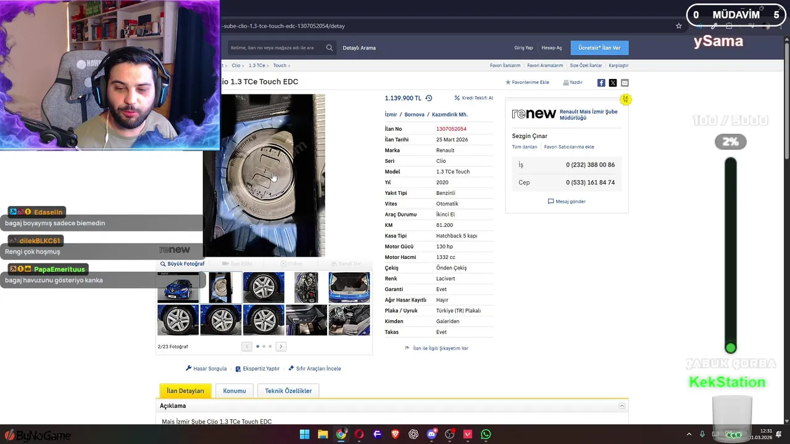
Task: Open Brave browser from taskbar
Action: [x=395, y=434]
